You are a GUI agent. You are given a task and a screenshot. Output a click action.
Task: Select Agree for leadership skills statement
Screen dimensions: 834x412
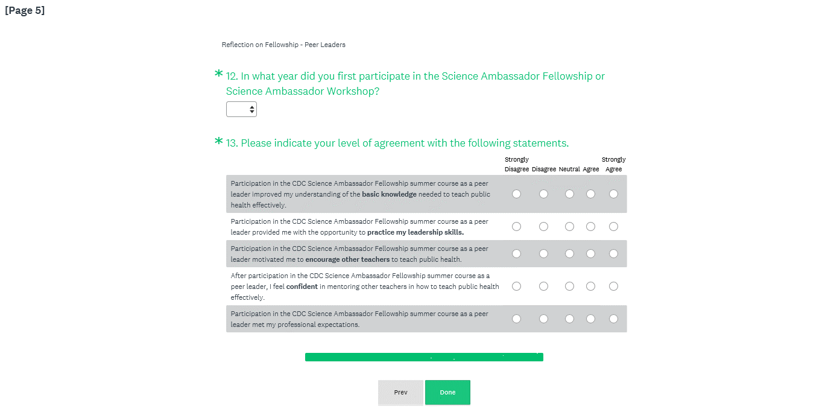pos(590,227)
